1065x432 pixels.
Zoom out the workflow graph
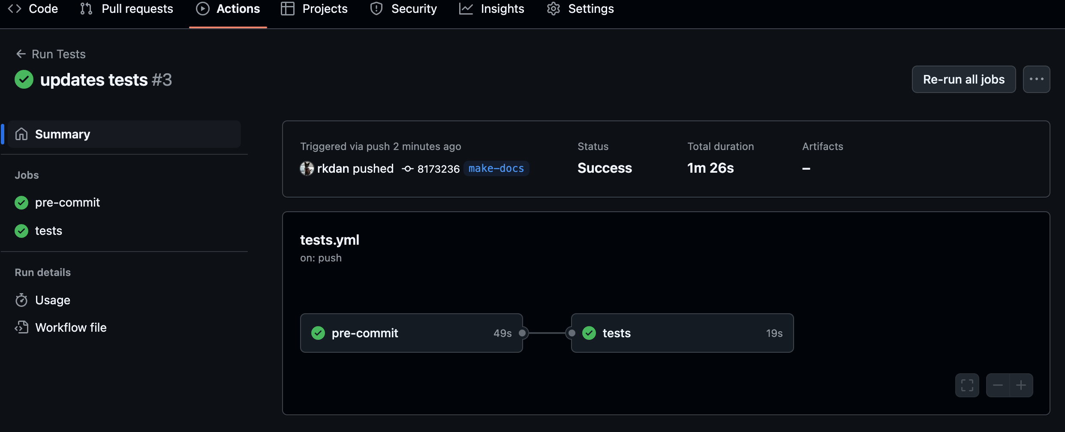(x=998, y=385)
